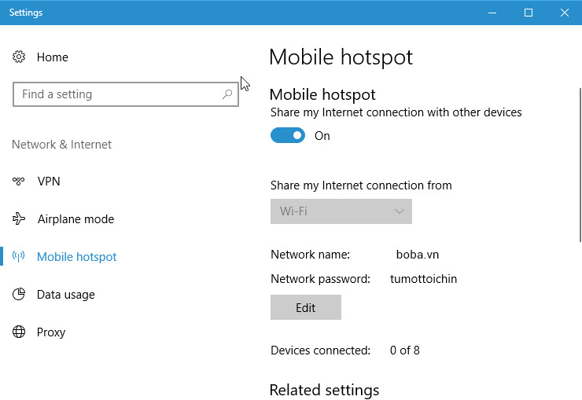Turn off the Mobile hotspot toggle

(287, 136)
